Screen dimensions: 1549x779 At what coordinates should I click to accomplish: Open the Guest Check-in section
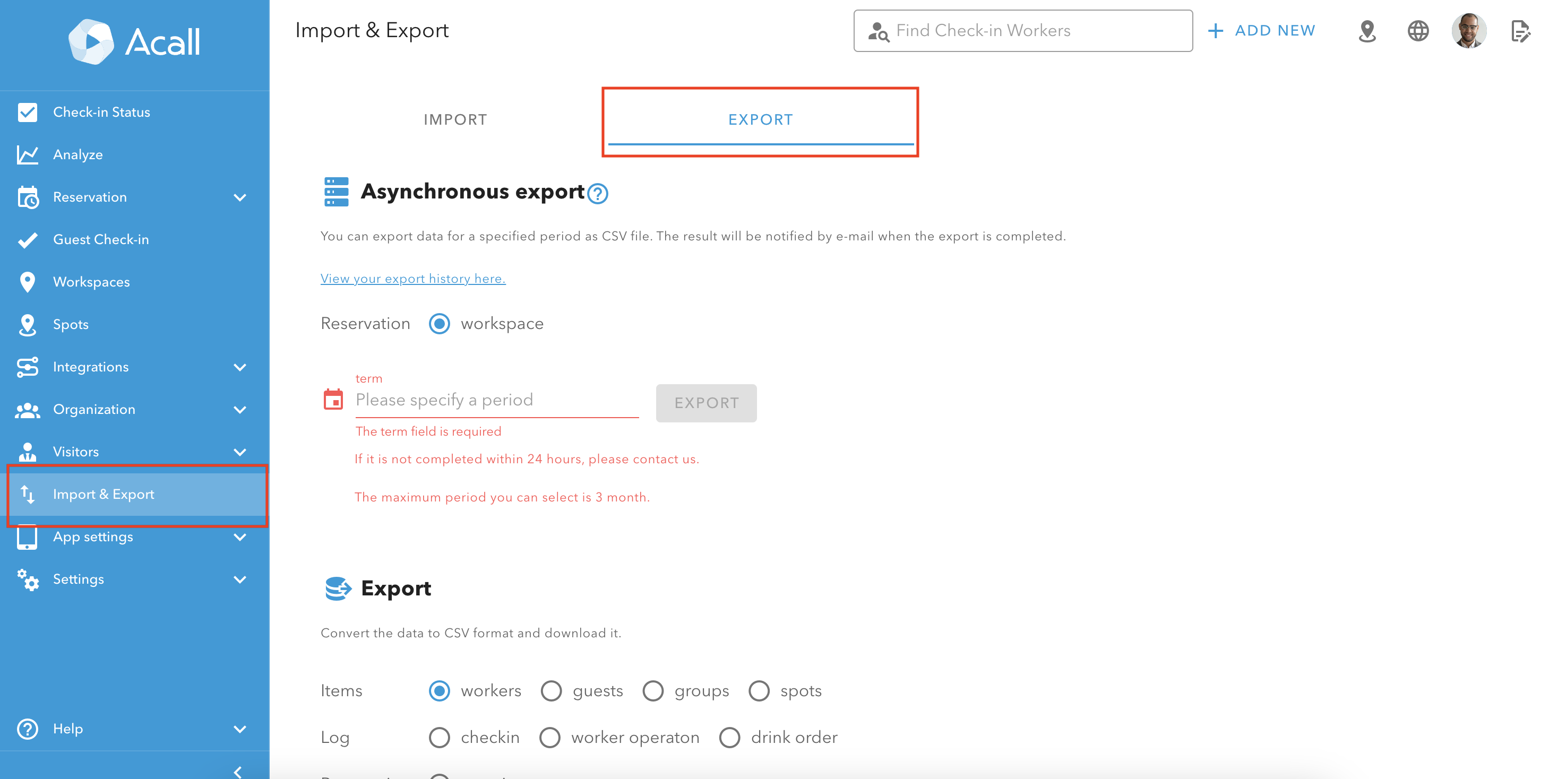(101, 239)
